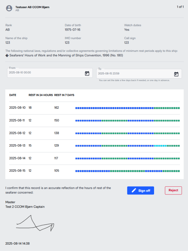Click the user avatar icon beside Testuser AB
Image resolution: width=188 pixels, height=251 pixels.
pos(9,8)
